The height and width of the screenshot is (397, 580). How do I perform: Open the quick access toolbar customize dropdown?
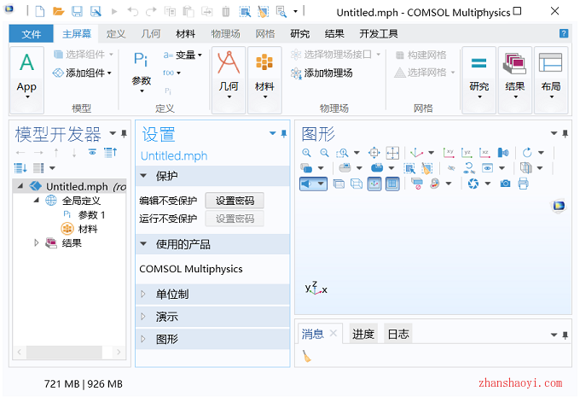click(295, 11)
